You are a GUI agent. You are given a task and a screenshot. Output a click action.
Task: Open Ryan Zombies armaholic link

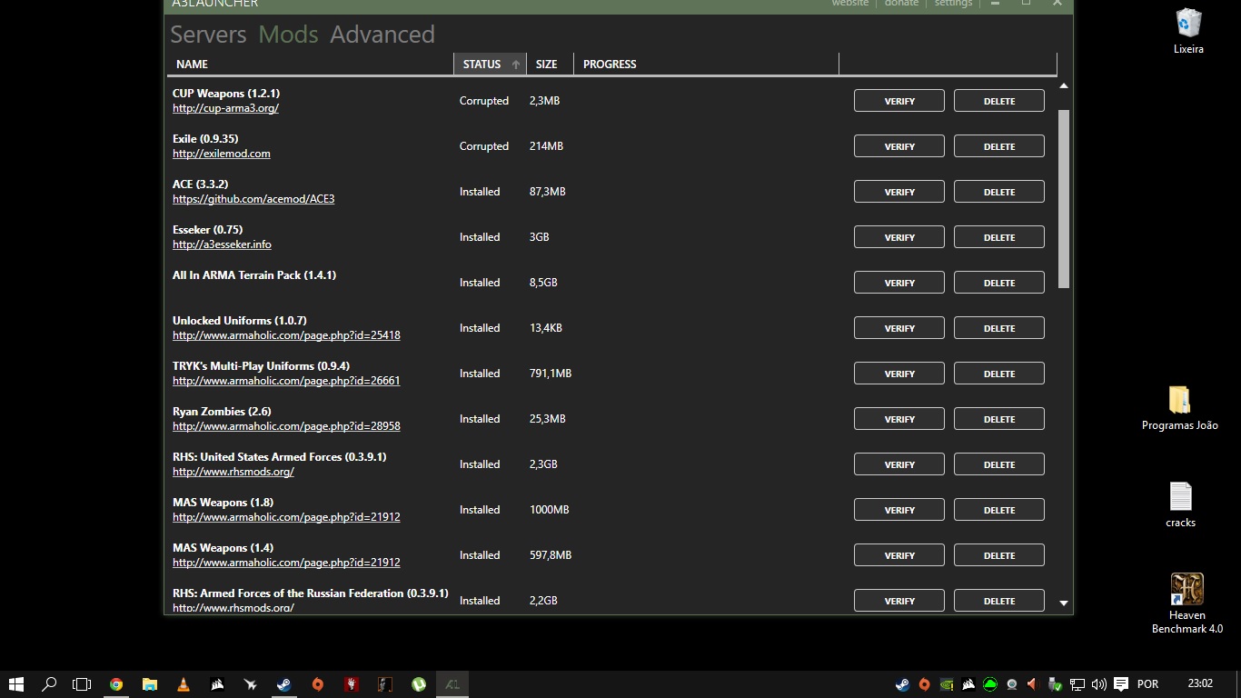286,426
